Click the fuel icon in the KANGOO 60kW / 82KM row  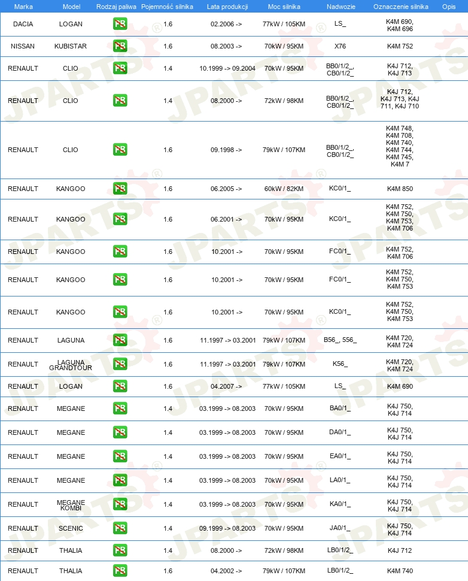[120, 189]
